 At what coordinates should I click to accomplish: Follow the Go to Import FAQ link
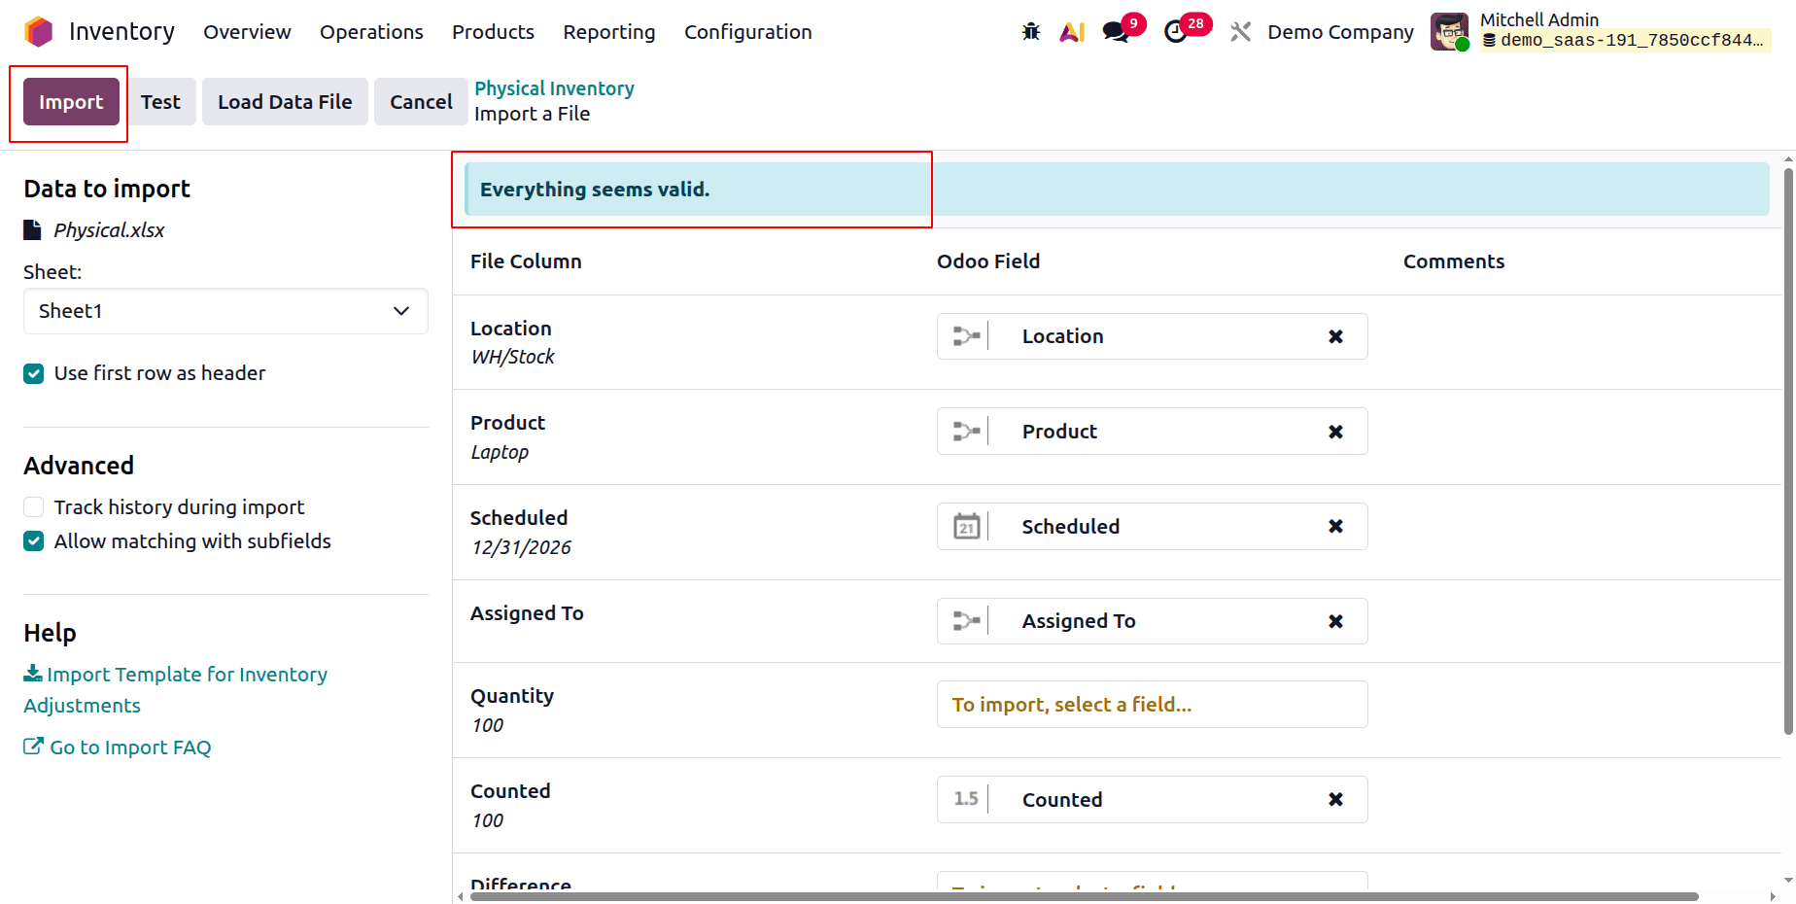tap(130, 747)
